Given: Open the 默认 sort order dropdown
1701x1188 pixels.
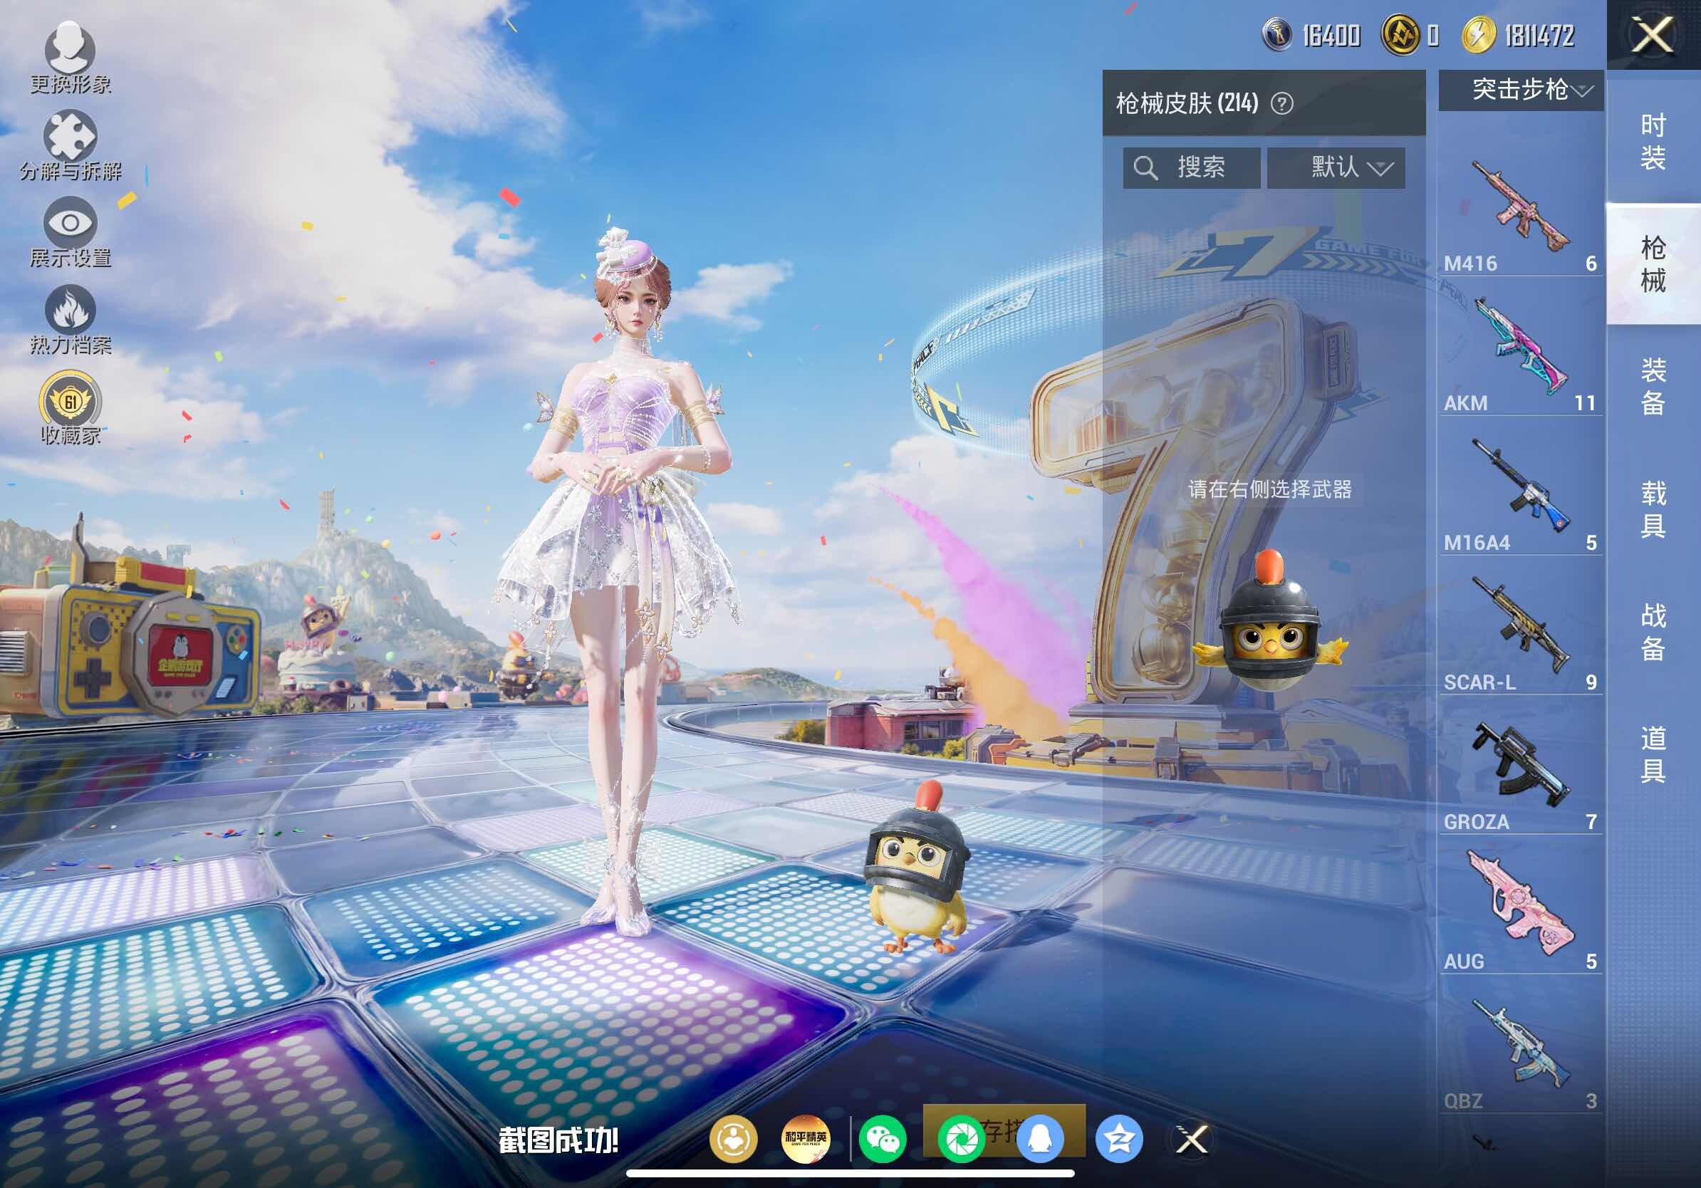Looking at the screenshot, I should 1336,167.
